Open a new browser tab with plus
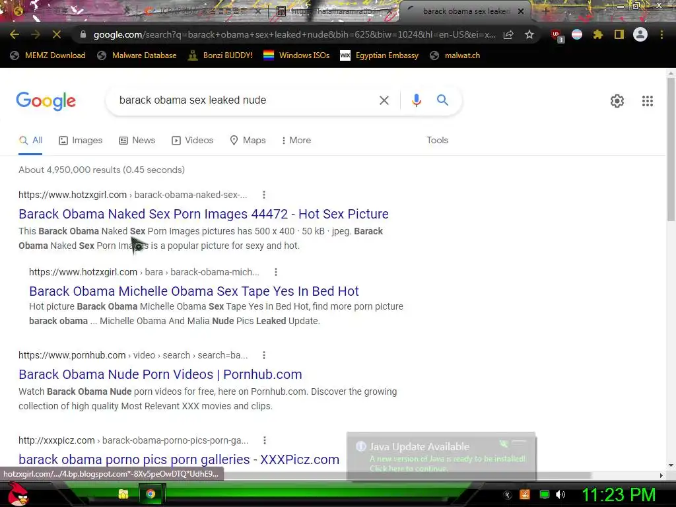This screenshot has height=507, width=676. click(x=545, y=11)
